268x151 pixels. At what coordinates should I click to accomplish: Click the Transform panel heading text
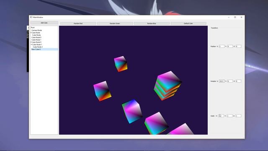coord(214,28)
